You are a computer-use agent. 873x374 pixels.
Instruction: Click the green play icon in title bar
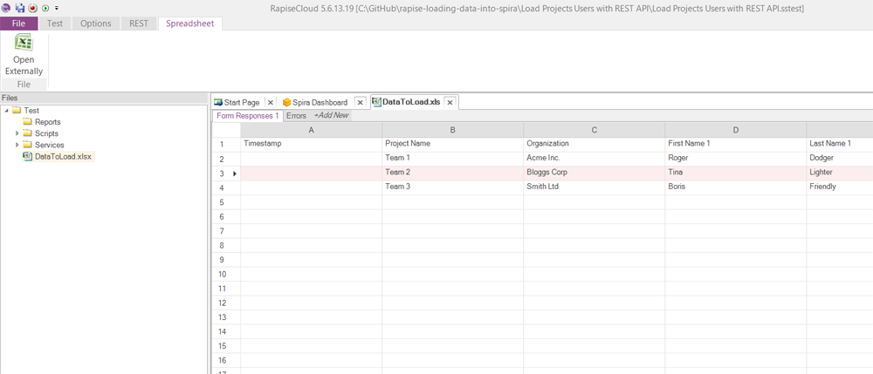pos(45,7)
